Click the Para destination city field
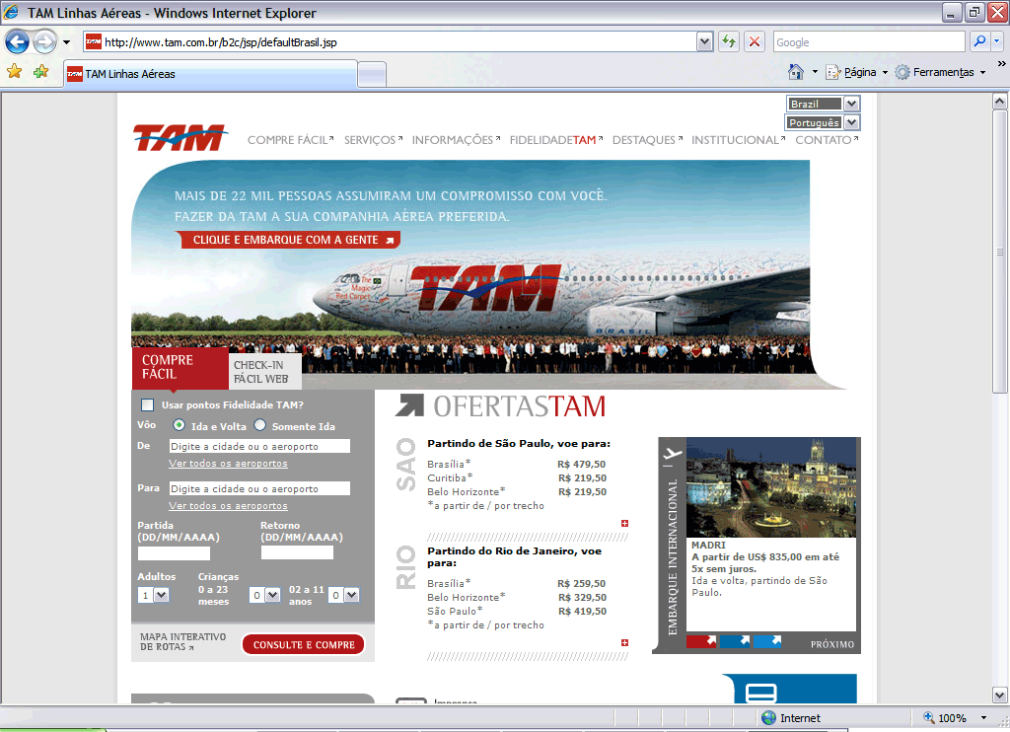1010x732 pixels. 259,488
